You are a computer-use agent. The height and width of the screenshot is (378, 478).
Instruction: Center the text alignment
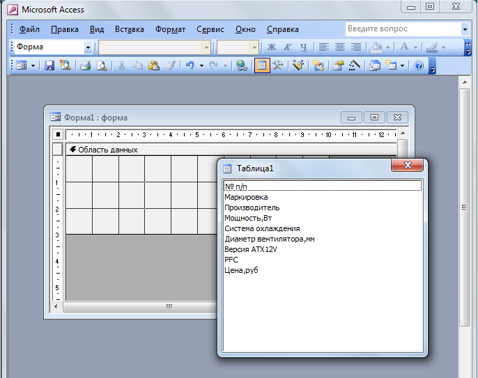(x=340, y=47)
